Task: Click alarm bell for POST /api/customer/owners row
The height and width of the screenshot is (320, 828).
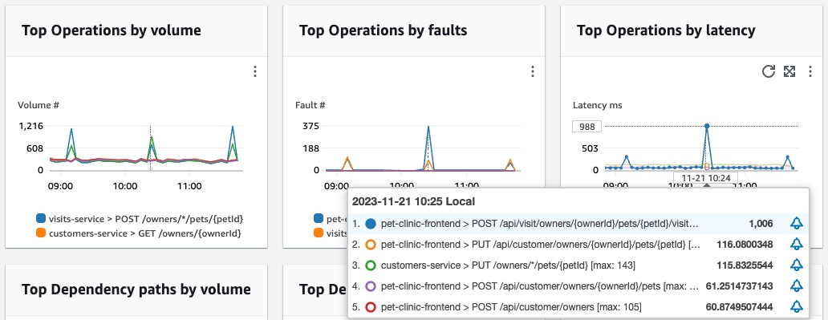Action: point(797,306)
